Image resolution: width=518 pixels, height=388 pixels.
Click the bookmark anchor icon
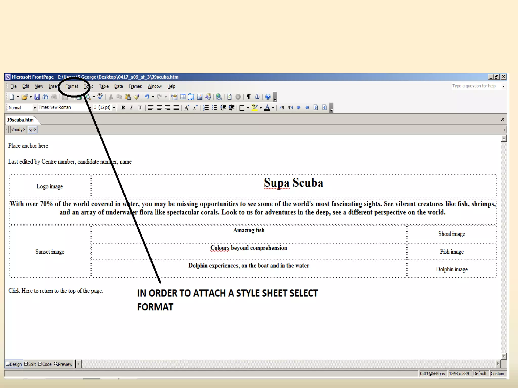click(257, 97)
